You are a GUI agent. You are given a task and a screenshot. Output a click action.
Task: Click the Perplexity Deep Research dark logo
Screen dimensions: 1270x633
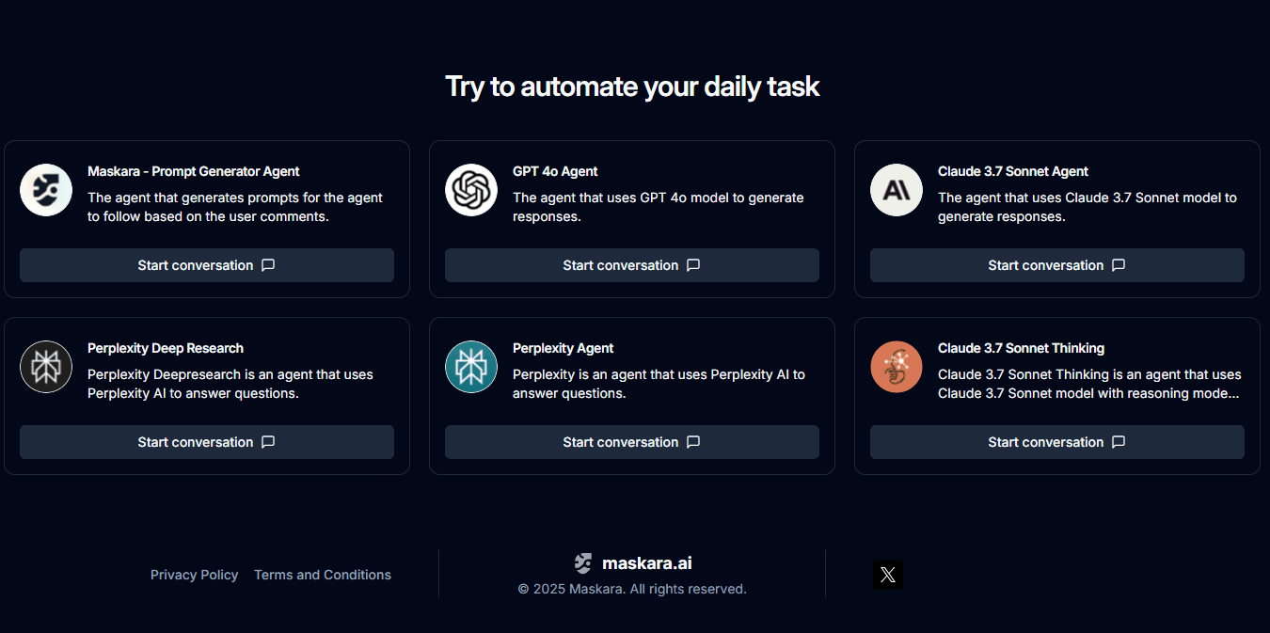tap(46, 367)
